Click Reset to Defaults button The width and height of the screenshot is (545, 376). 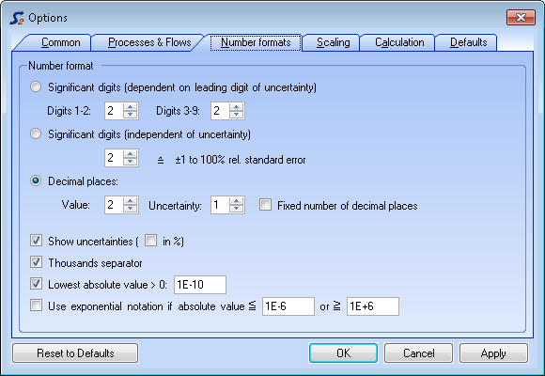[x=75, y=353]
